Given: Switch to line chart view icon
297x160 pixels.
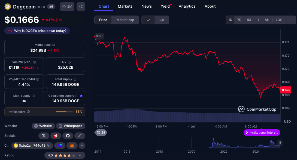Looking at the screenshot, I should (x=148, y=20).
